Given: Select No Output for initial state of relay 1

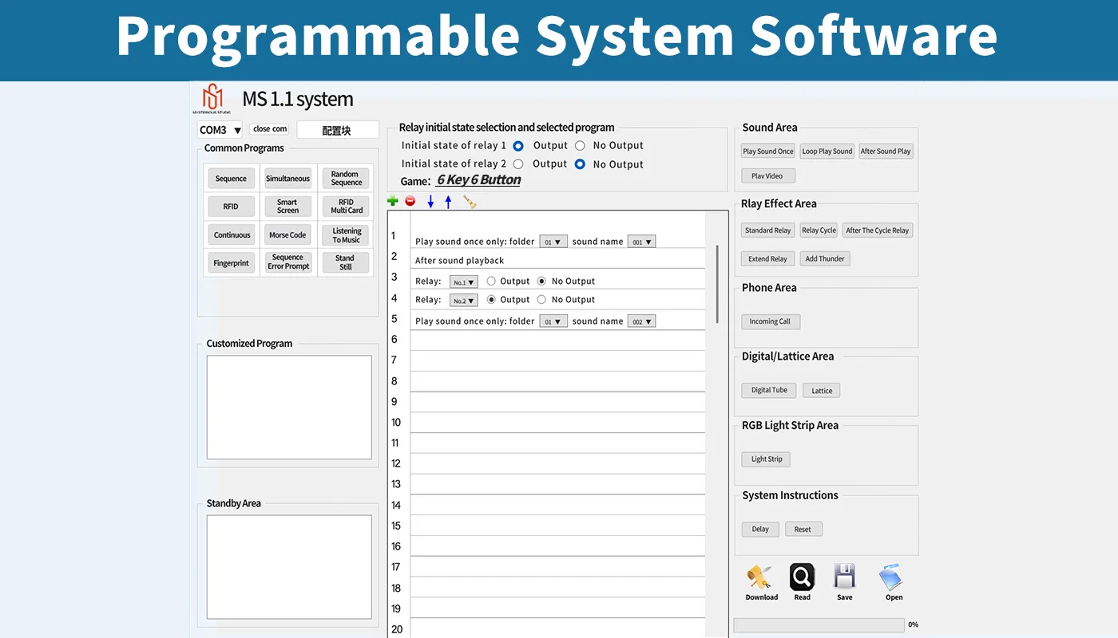Looking at the screenshot, I should (x=580, y=146).
